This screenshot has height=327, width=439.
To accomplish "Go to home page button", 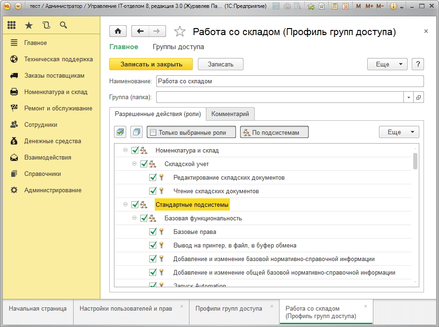I will point(118,31).
